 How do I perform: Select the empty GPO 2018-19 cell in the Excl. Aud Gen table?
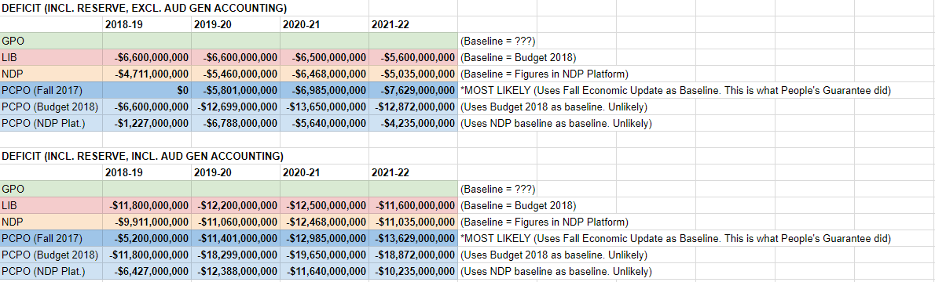click(x=147, y=41)
